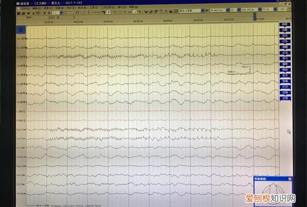
Task: Click the magnifier zoom icon in toolbar
Action: (x=139, y=13)
